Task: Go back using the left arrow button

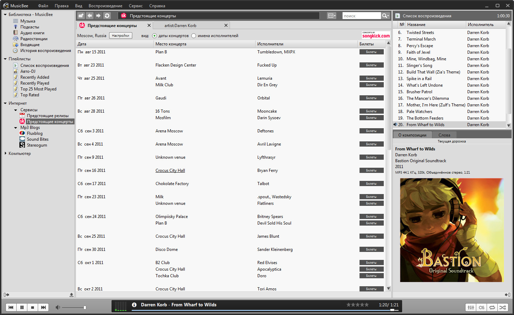Action: click(90, 16)
